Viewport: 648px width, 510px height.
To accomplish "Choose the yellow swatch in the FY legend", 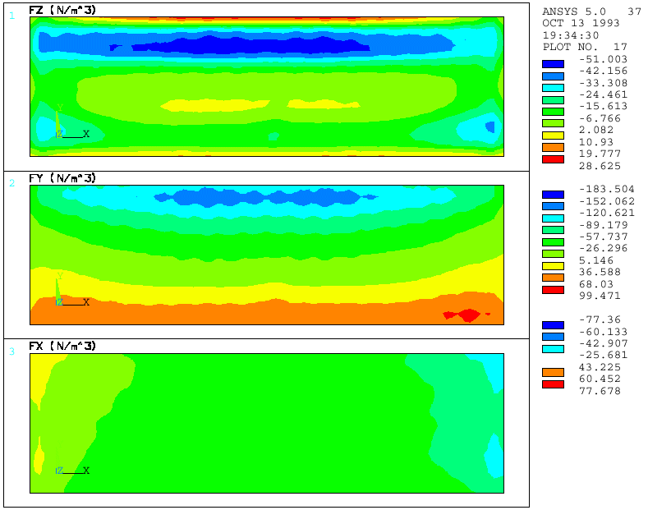I will coord(553,266).
